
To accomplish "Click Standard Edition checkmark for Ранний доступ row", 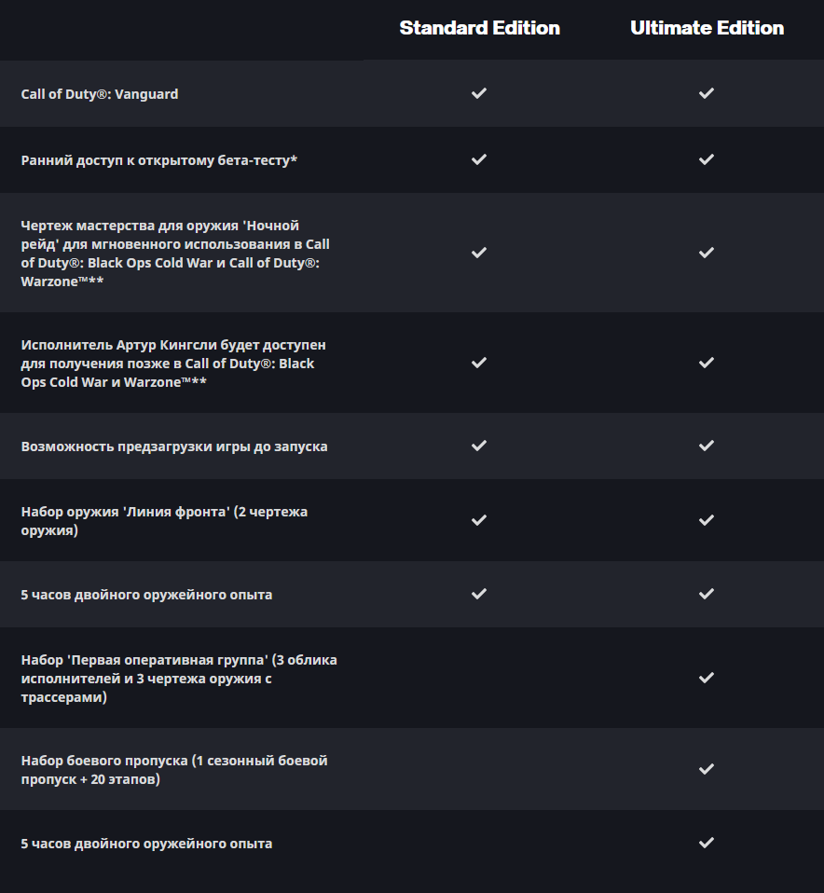I will coord(479,159).
